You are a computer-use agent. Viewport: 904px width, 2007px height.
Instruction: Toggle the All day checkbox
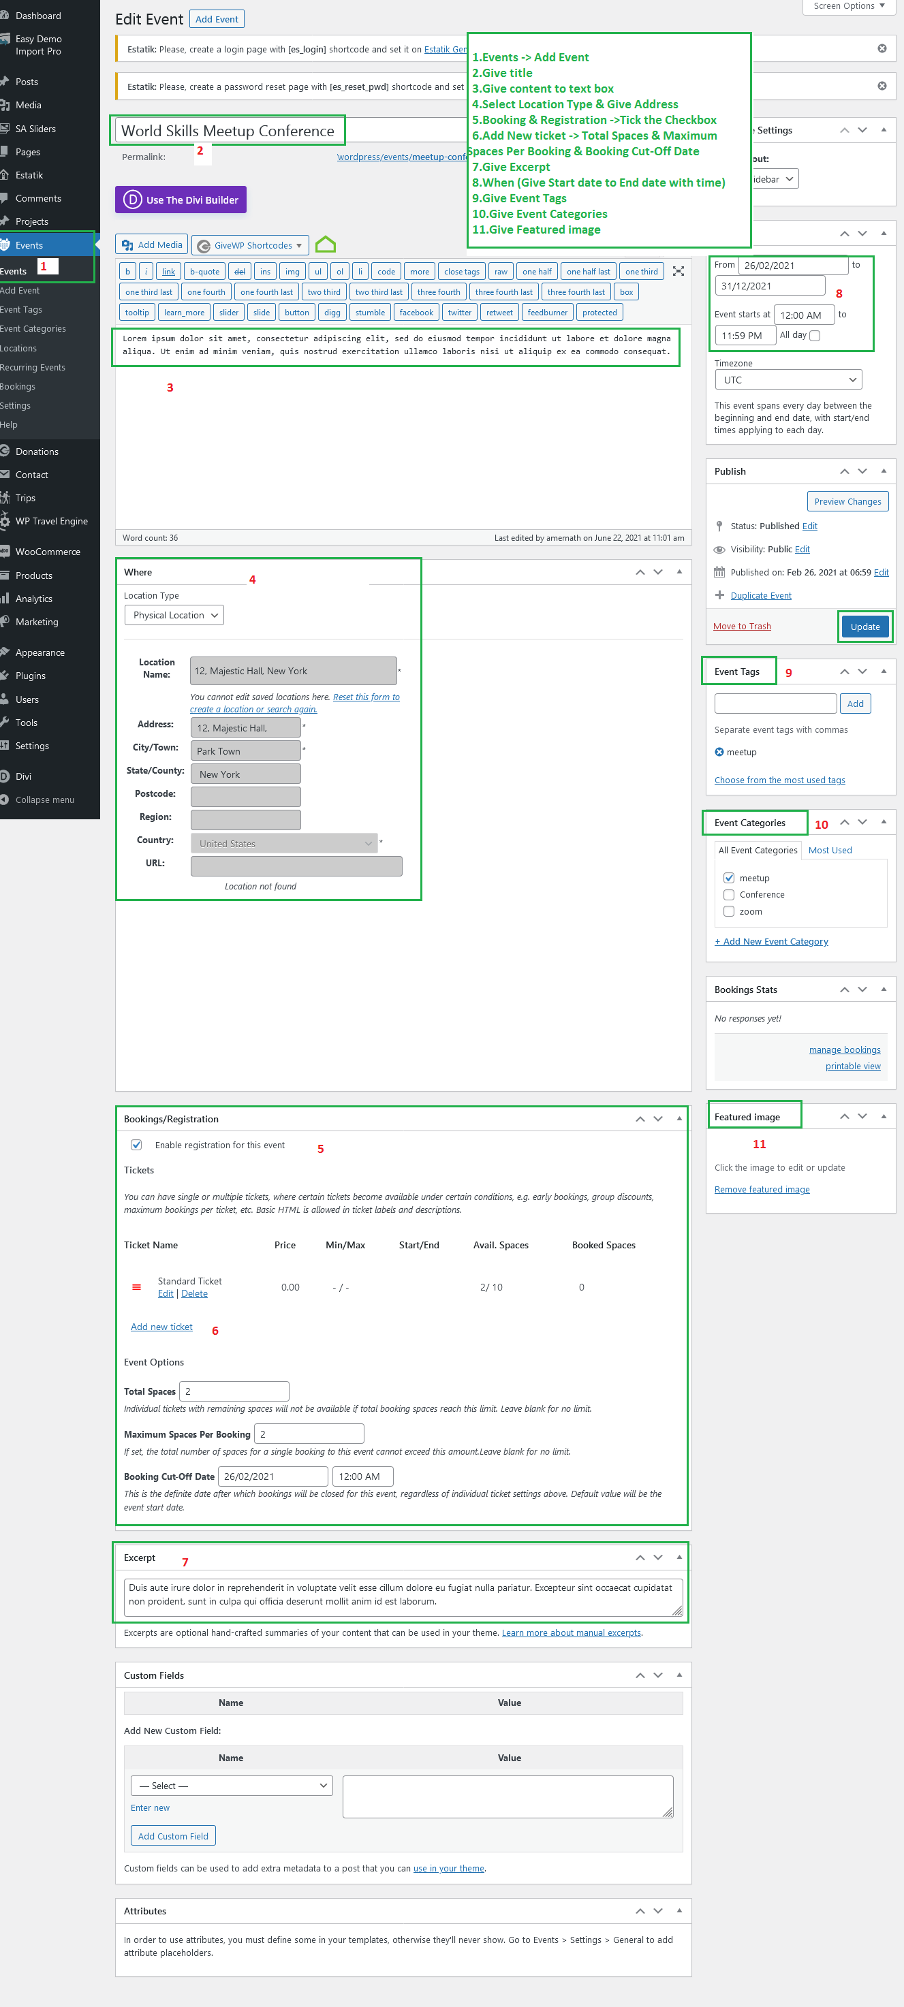tap(815, 336)
